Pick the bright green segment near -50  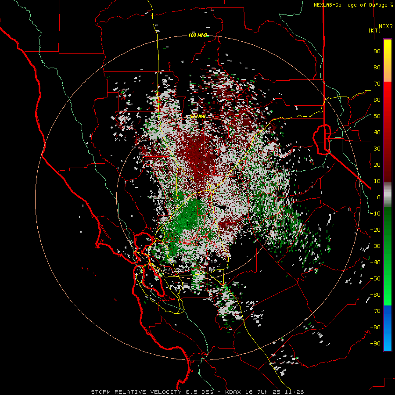388,279
